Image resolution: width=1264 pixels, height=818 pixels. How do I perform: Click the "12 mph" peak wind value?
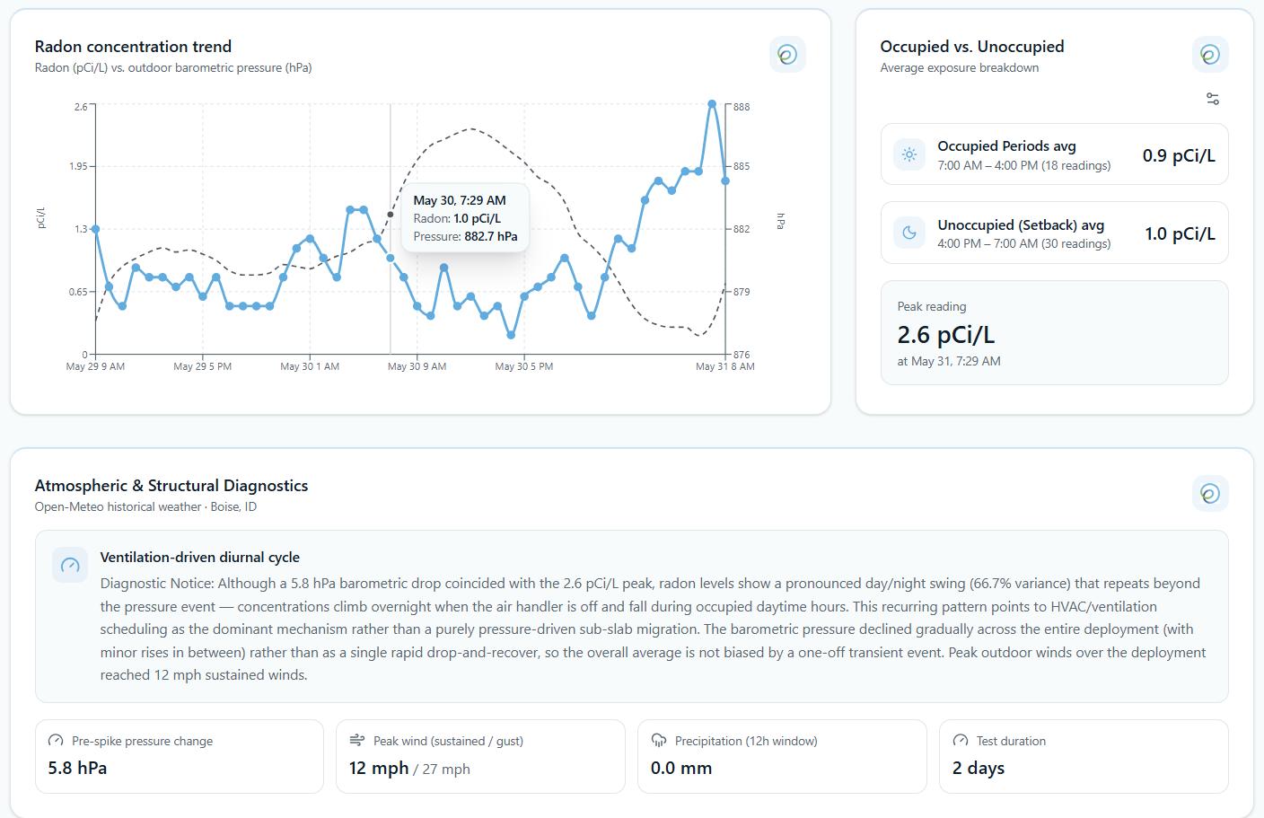click(x=379, y=769)
